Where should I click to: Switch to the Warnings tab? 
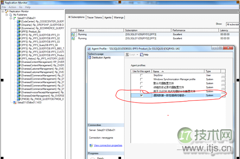(x=118, y=18)
